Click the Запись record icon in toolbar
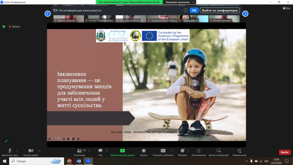293x165 pixels. (x=143, y=151)
